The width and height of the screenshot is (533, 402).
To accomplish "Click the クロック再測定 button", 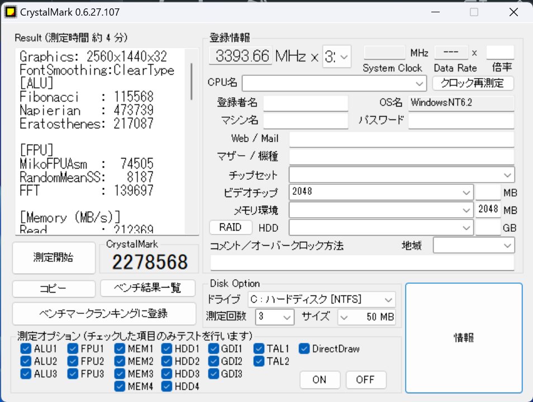I will 473,83.
